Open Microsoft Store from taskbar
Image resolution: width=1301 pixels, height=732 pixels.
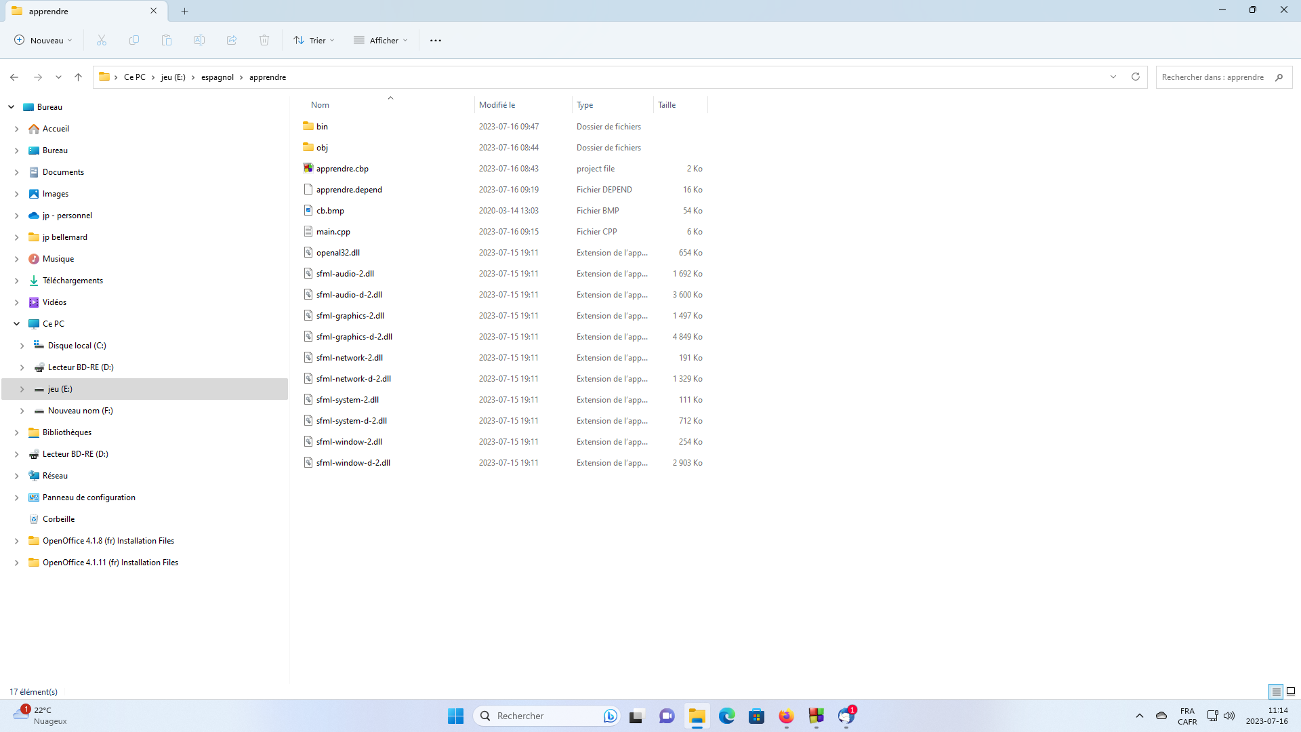coord(756,716)
